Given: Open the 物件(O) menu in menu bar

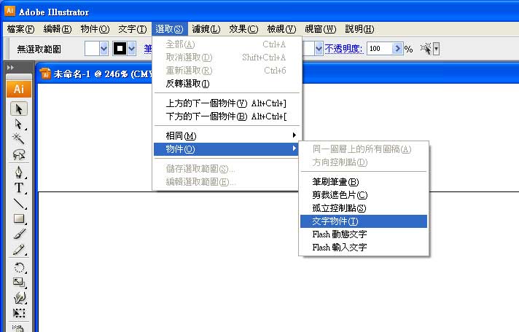Looking at the screenshot, I should (x=95, y=29).
